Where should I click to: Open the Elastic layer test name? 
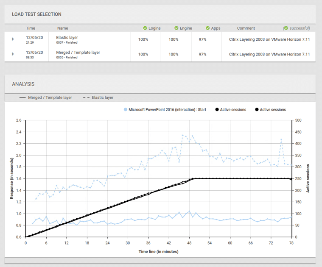(67, 38)
